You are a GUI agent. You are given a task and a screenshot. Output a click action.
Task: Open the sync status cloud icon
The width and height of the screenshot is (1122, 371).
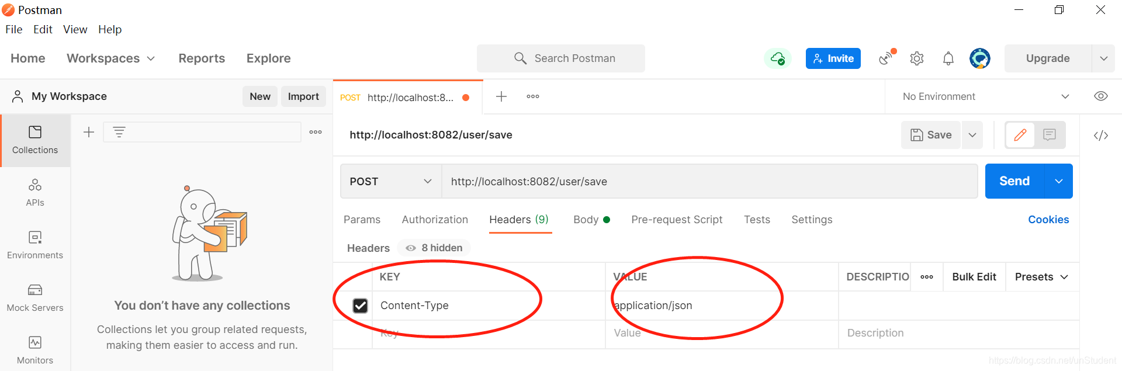778,58
